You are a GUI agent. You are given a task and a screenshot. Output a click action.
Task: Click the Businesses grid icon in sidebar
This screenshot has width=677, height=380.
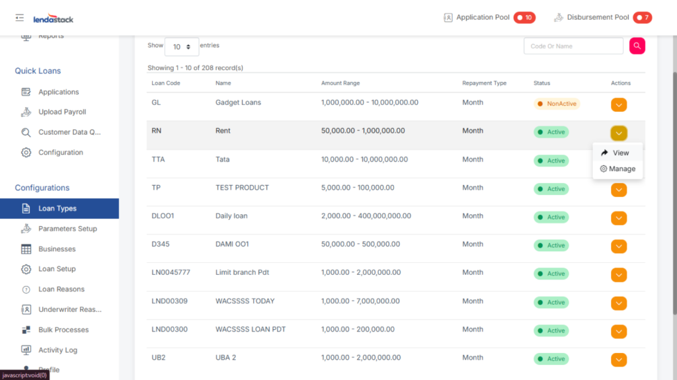(26, 249)
